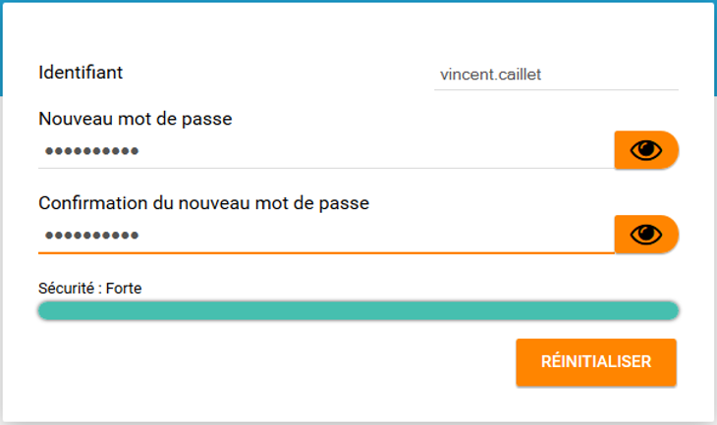
Task: Focus the confirmation password input field
Action: point(326,235)
